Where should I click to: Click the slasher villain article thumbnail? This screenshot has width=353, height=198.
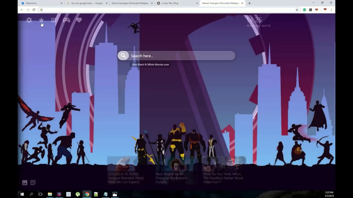(224, 164)
